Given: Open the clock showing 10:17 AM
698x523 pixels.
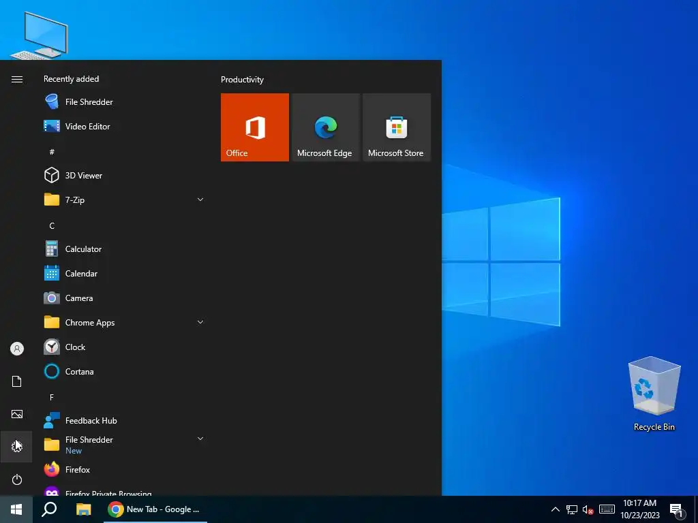Looking at the screenshot, I should tap(639, 509).
